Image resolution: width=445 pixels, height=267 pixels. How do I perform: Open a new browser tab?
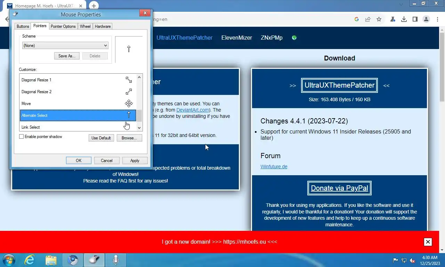pyautogui.click(x=94, y=6)
